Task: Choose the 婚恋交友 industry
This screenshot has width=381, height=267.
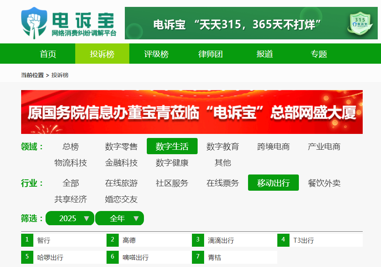Action: [121, 199]
